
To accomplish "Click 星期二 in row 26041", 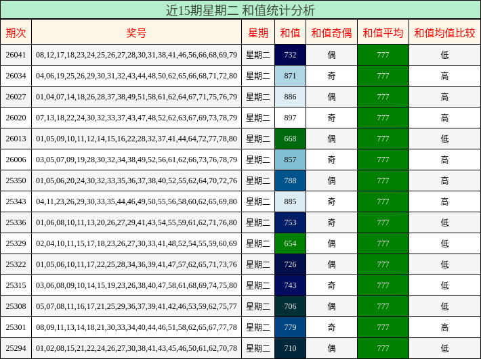I will pyautogui.click(x=258, y=55).
